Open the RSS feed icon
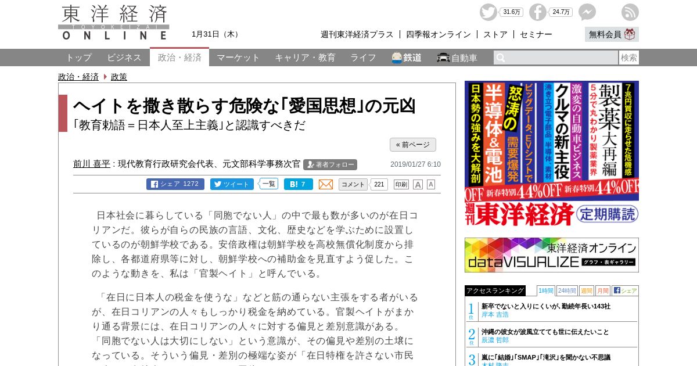This screenshot has width=697, height=366. pos(630,12)
